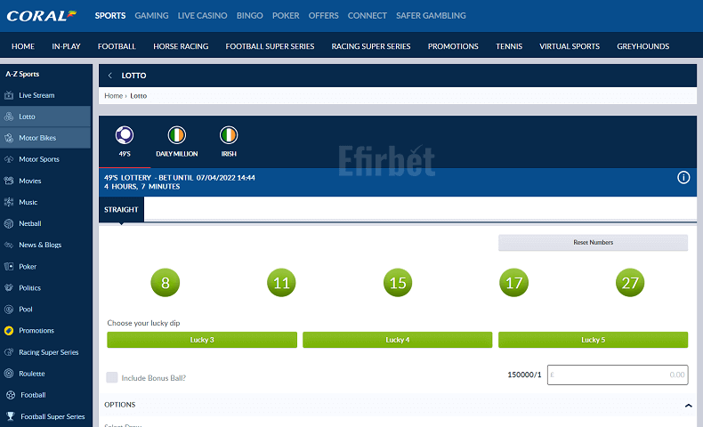This screenshot has width=703, height=427.
Task: Click the A-Z Sports sidebar heading
Action: (22, 74)
